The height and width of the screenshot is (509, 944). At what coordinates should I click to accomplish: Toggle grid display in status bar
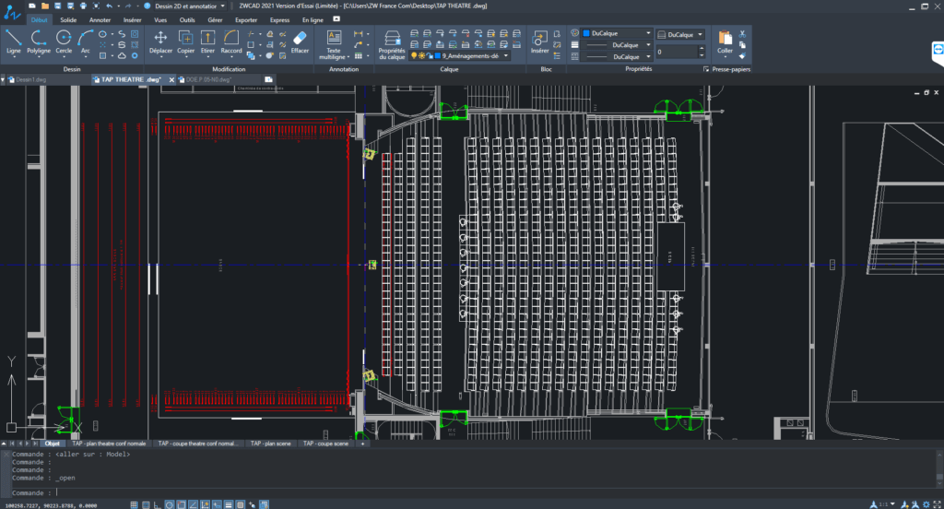coord(146,504)
